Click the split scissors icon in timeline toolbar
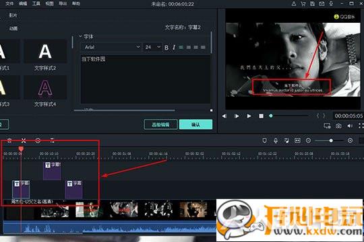364x242 pixels. click(24, 140)
